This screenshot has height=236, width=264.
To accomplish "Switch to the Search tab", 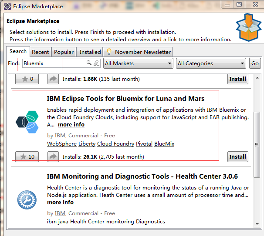I will click(x=18, y=51).
